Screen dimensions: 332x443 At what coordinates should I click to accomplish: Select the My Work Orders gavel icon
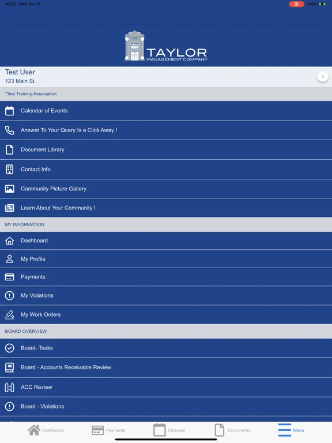9,314
